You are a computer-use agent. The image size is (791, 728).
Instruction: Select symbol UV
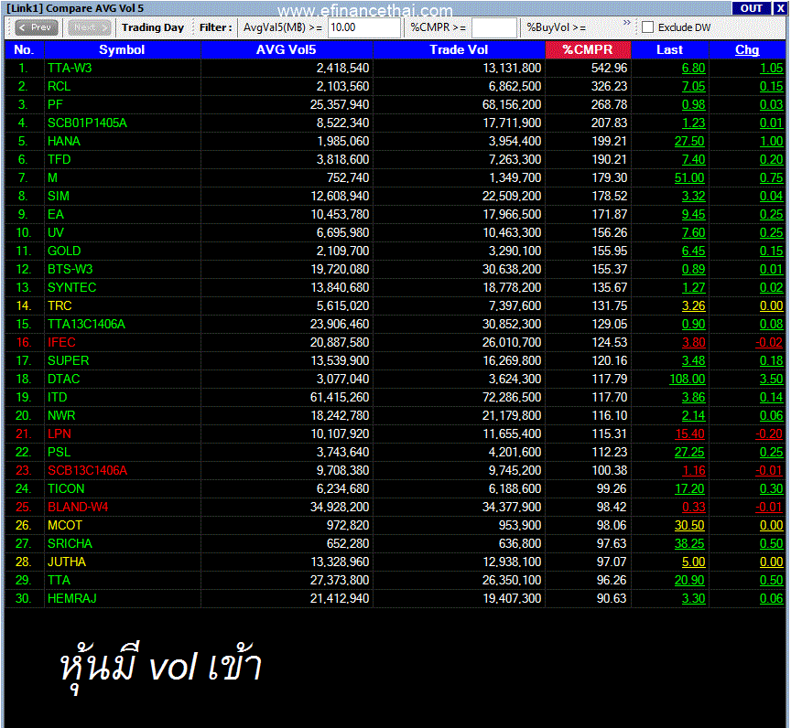[56, 232]
